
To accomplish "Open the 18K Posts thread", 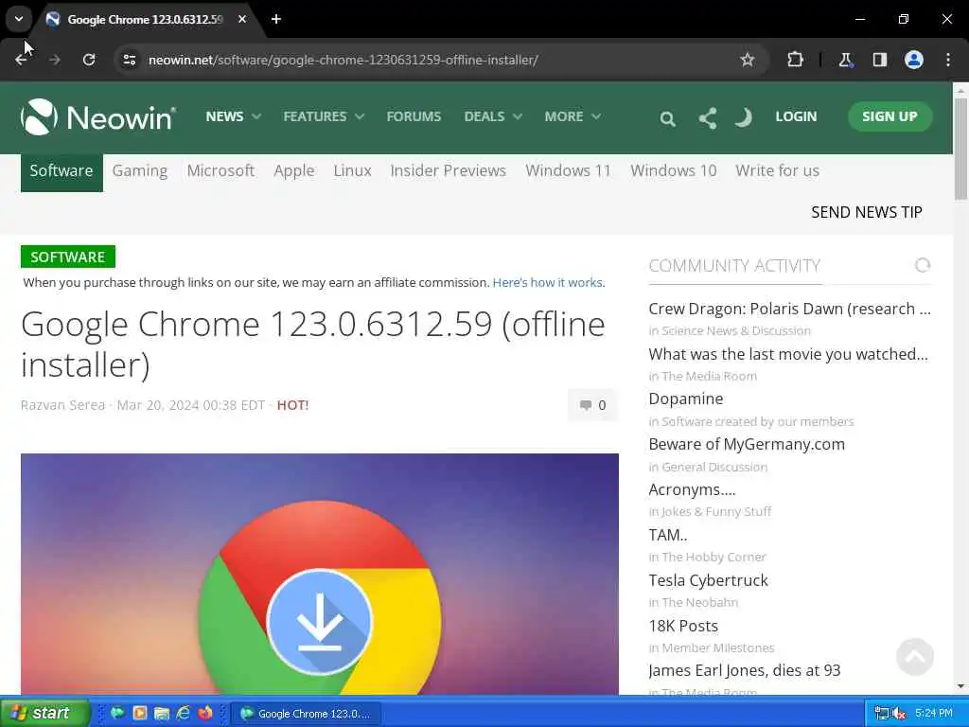I will [x=683, y=626].
